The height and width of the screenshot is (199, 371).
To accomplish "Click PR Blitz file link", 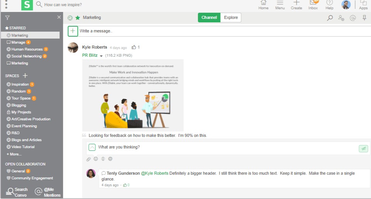I will tap(90, 55).
